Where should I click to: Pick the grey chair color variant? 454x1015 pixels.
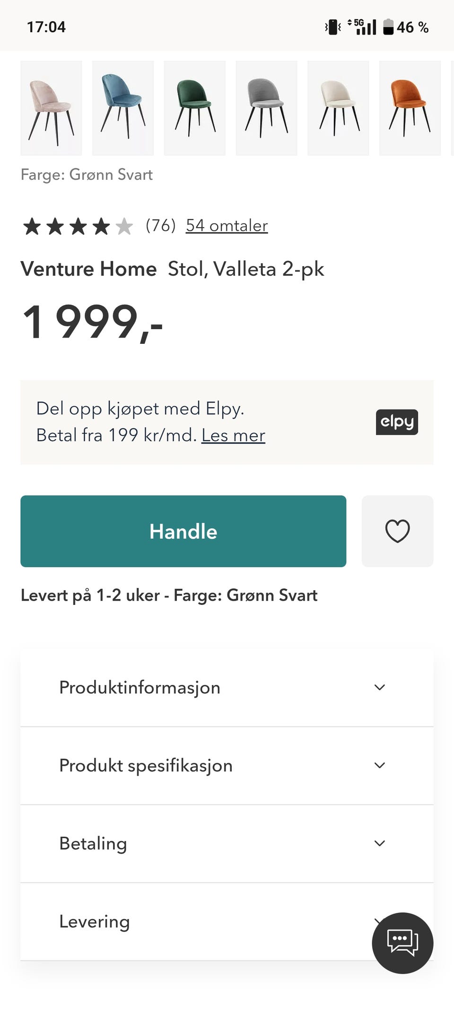coord(266,108)
